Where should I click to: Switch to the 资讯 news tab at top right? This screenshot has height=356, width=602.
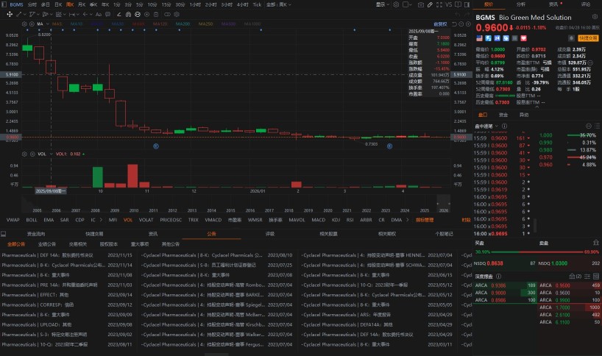coord(553,4)
